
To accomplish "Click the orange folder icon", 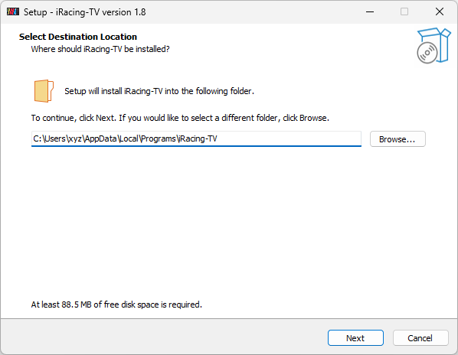I will pos(44,91).
